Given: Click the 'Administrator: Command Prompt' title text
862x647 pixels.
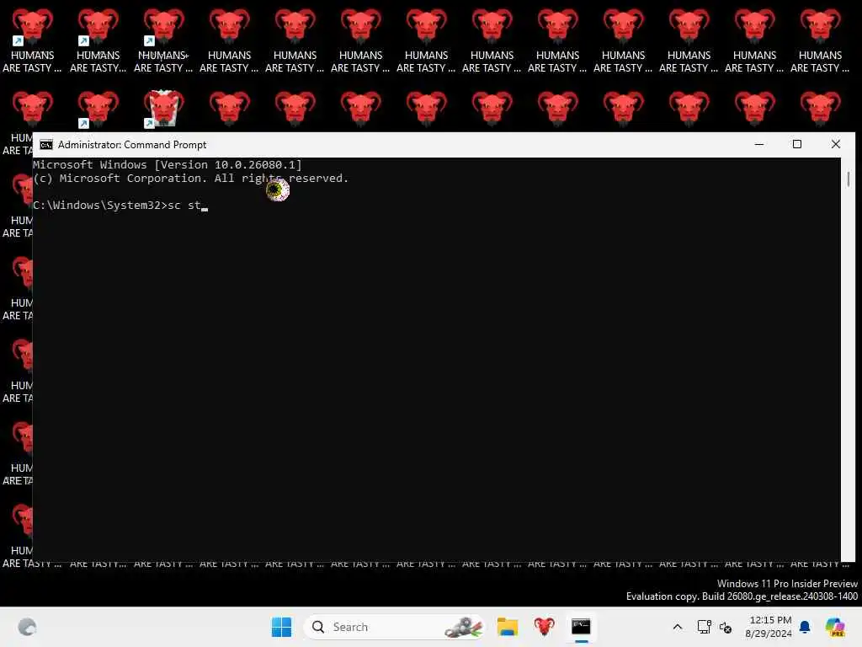Looking at the screenshot, I should 132,145.
